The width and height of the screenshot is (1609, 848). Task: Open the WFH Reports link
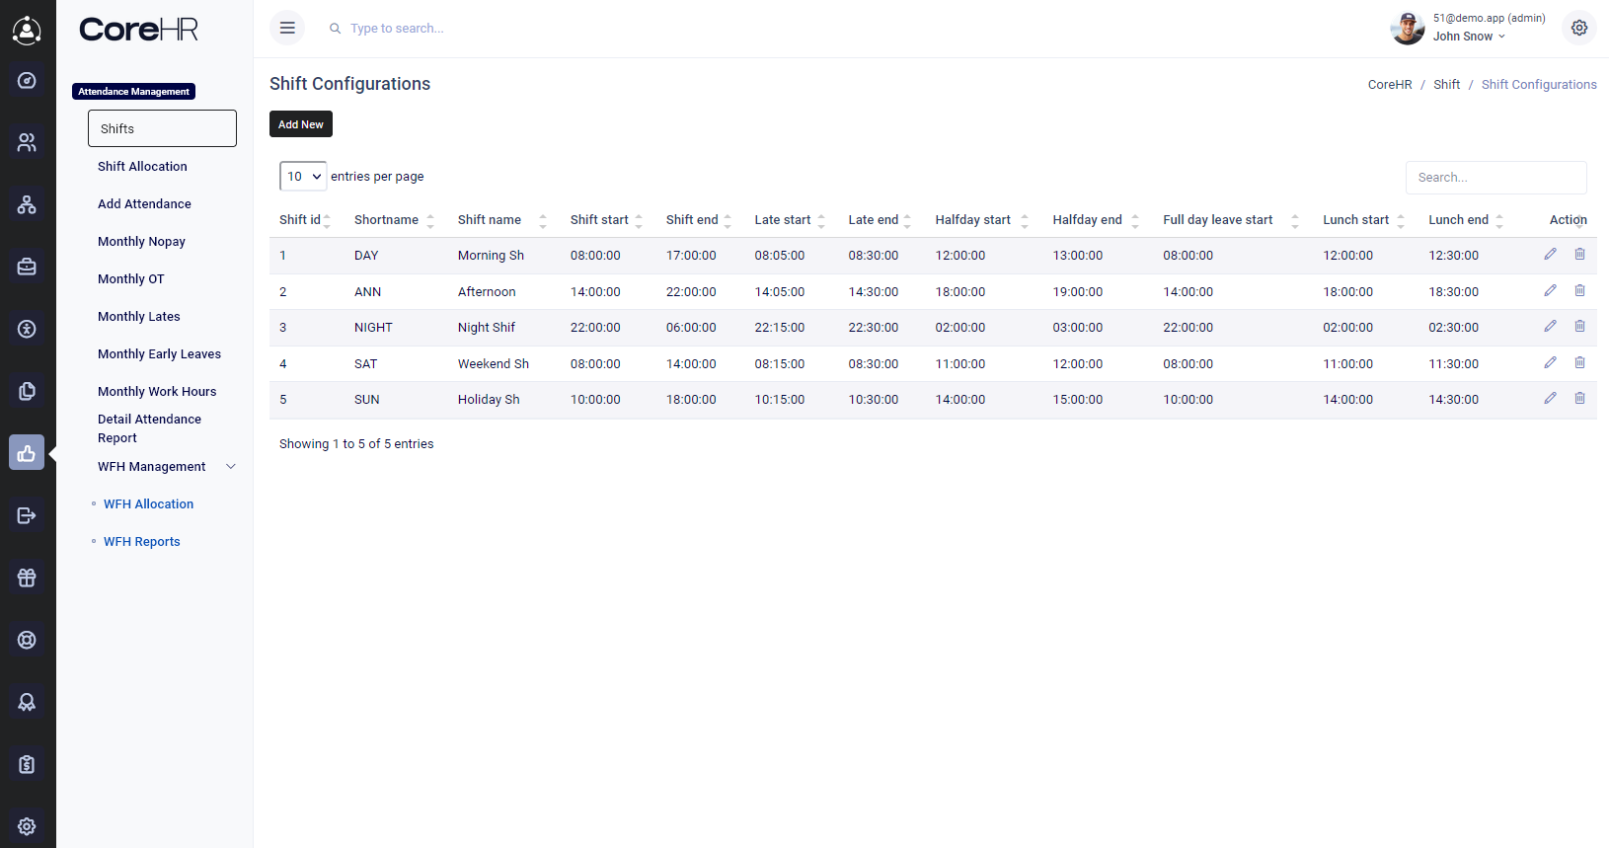(x=142, y=542)
